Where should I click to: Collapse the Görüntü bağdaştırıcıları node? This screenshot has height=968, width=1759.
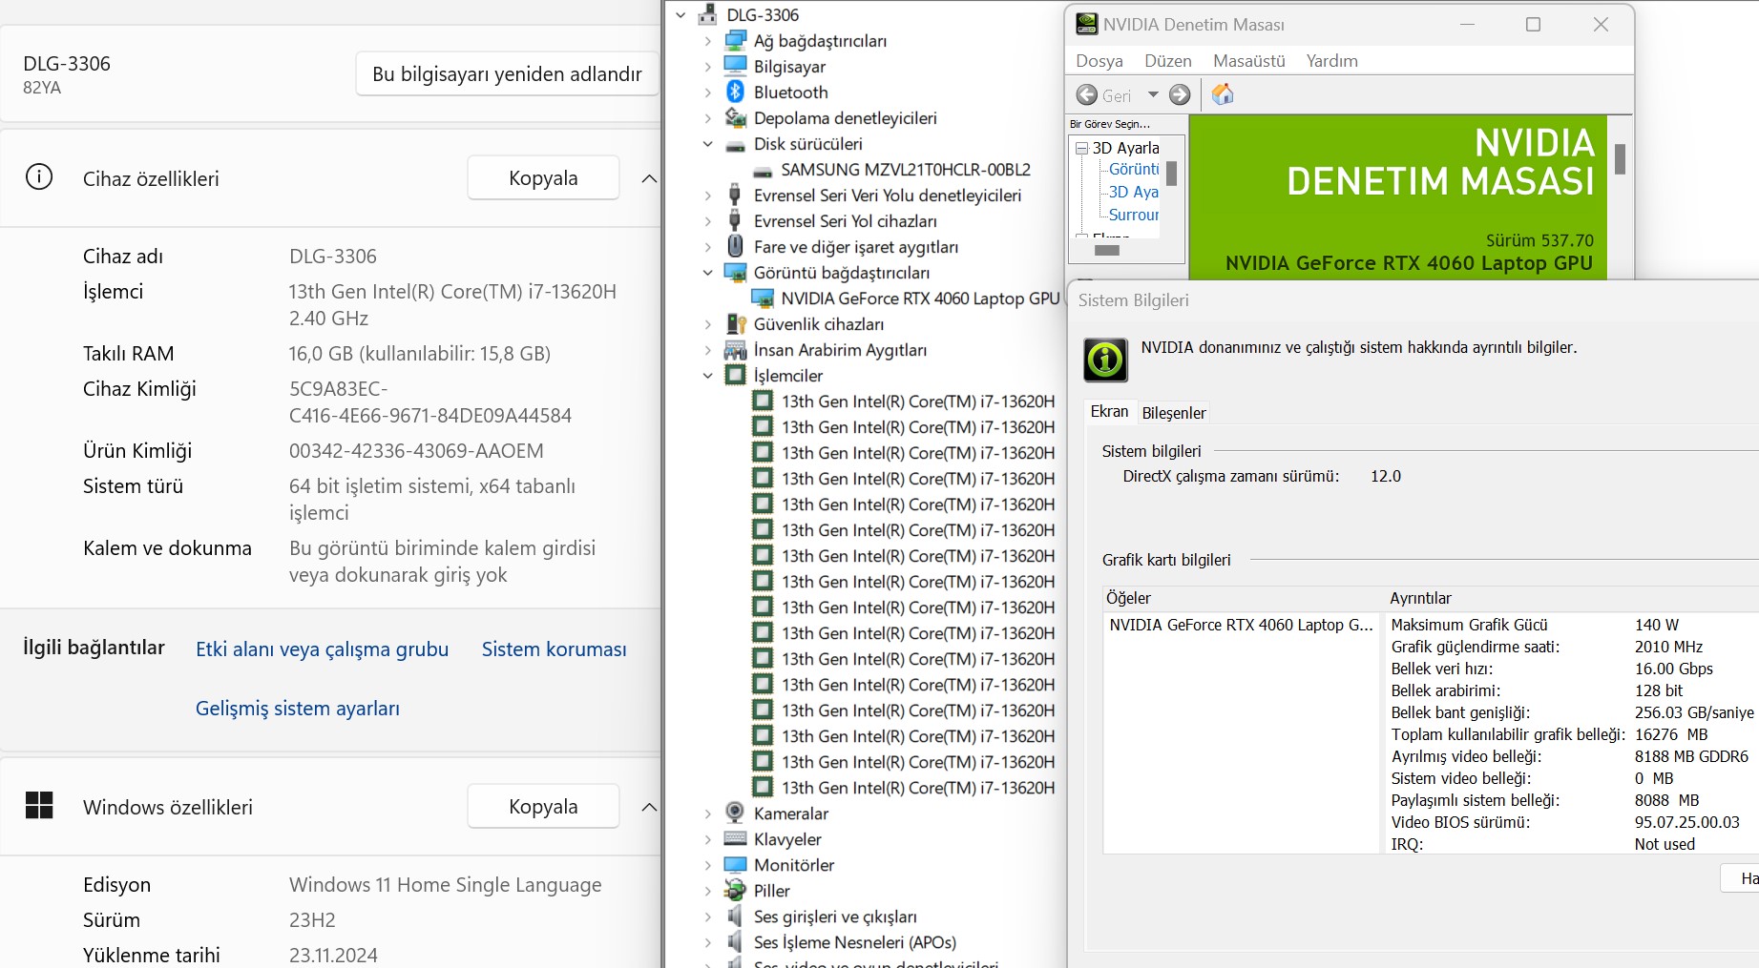(707, 273)
